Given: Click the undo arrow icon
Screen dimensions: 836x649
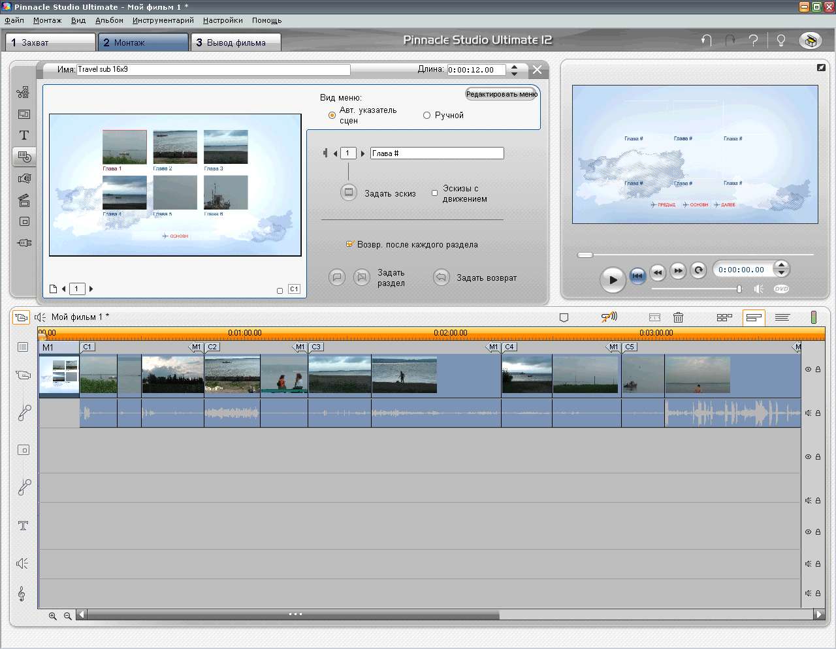Looking at the screenshot, I should click(706, 40).
